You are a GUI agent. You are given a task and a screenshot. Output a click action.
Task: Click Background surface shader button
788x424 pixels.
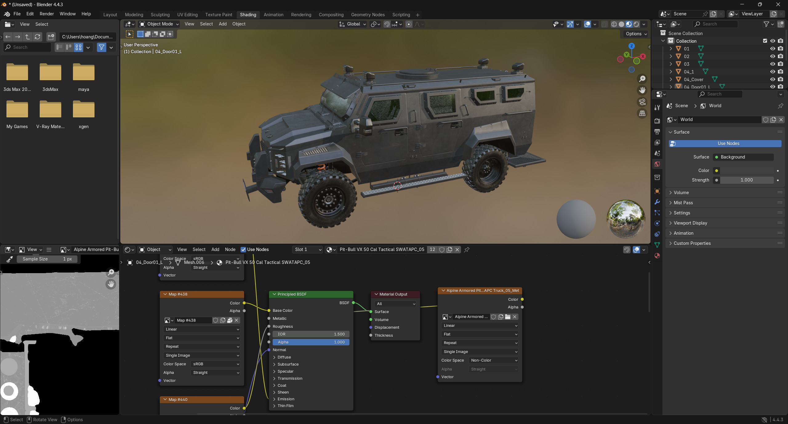(x=743, y=157)
